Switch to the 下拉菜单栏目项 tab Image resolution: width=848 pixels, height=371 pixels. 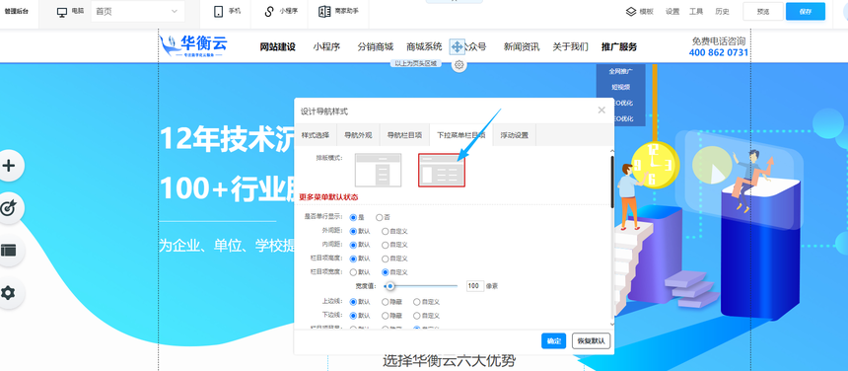[x=460, y=135]
